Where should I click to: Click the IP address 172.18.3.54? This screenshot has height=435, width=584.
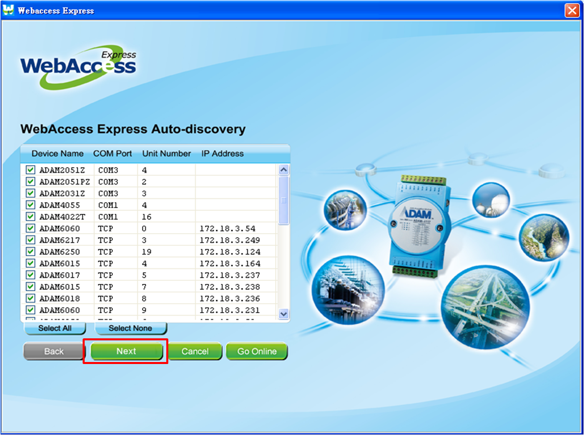(227, 229)
